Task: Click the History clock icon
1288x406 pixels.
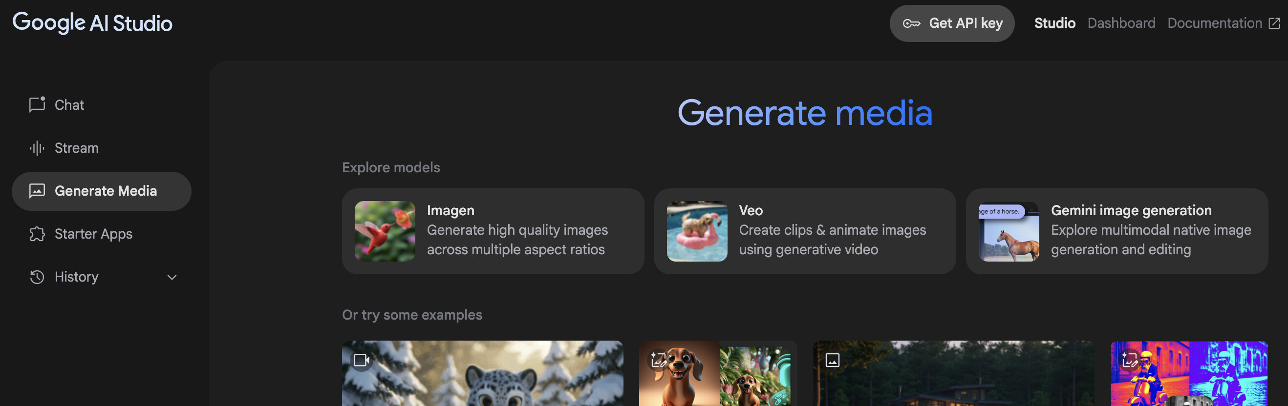Action: coord(37,277)
